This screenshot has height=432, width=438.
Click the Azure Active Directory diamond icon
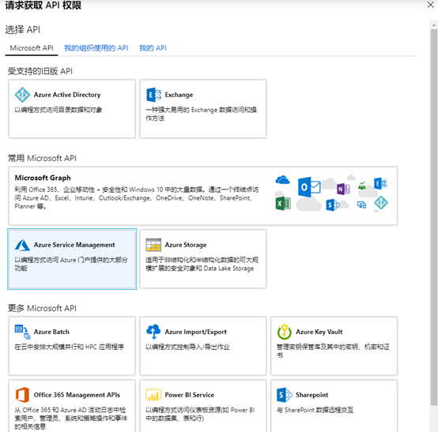pos(22,95)
